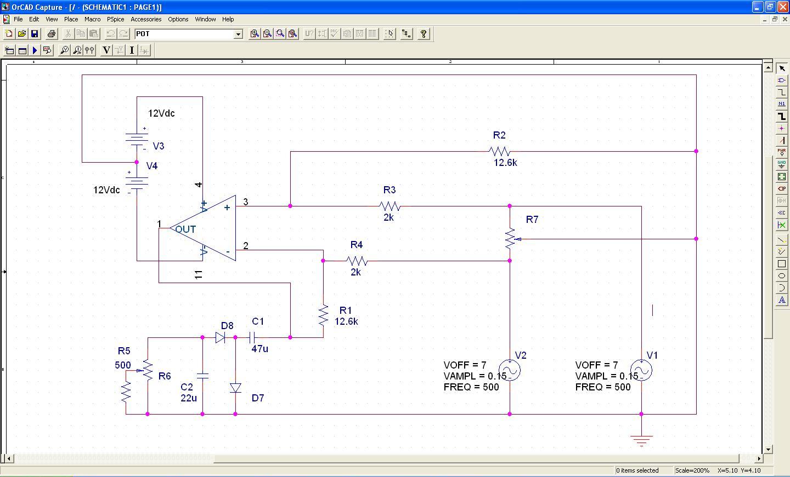Create a new document with toolbar icon
The width and height of the screenshot is (790, 477).
pos(9,34)
